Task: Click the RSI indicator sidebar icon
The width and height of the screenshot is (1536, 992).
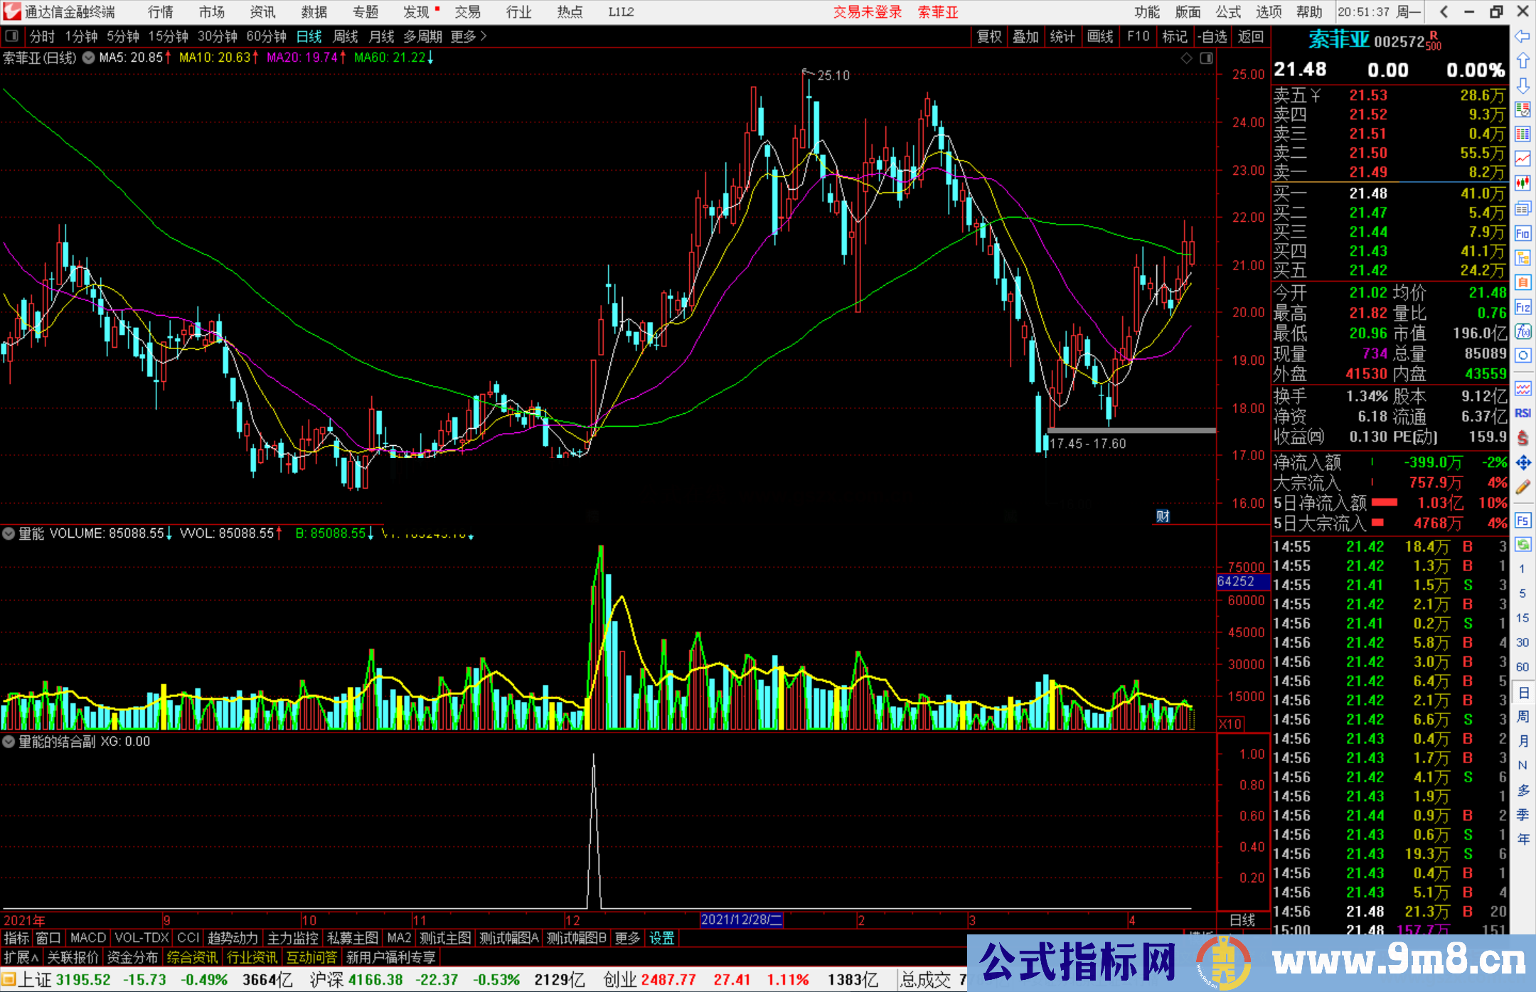Action: (1522, 413)
